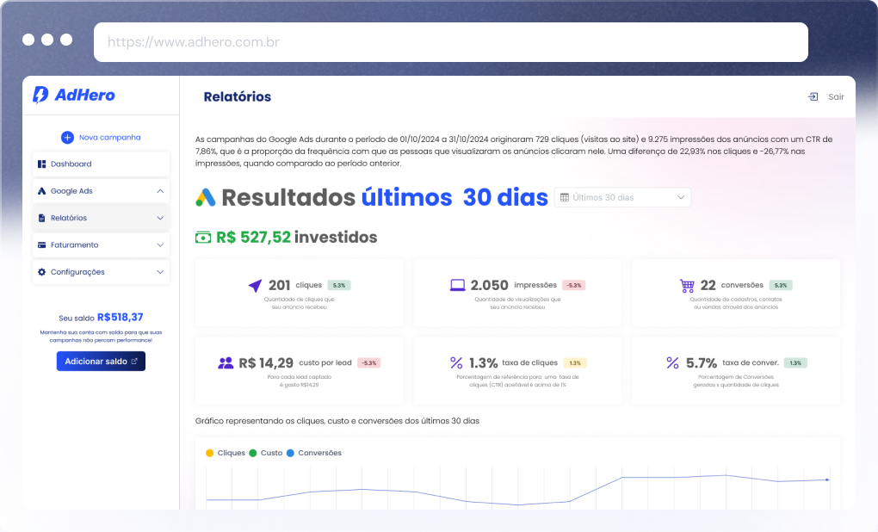Click the laptop icon for 2.050 impressões
878x532 pixels.
pos(458,286)
